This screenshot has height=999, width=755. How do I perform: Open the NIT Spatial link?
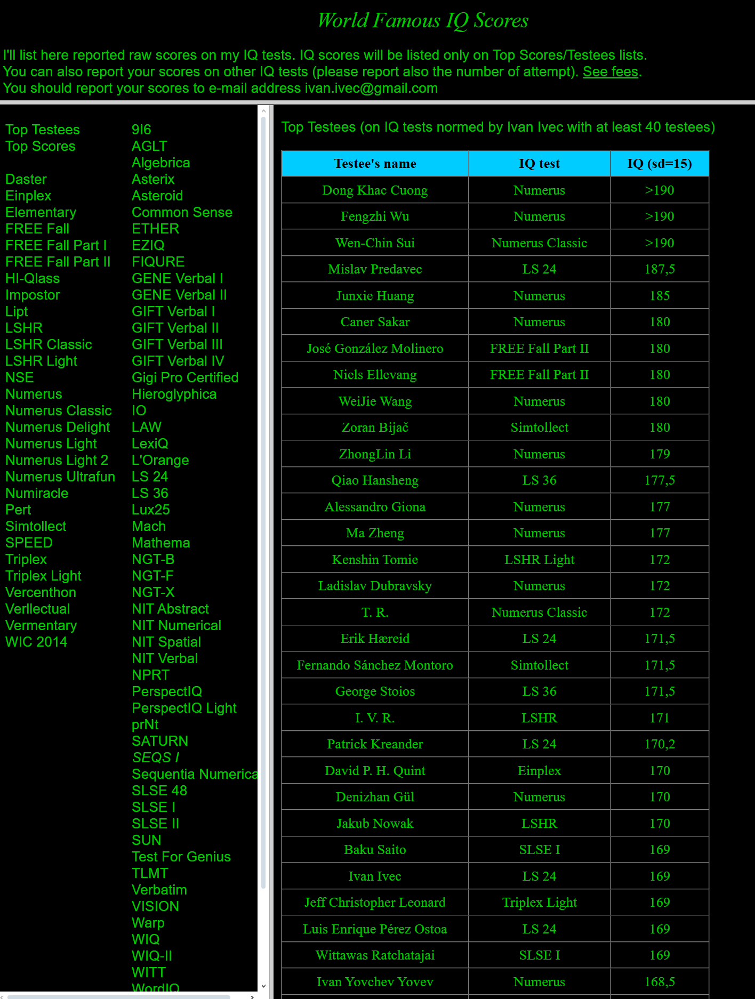(x=166, y=642)
